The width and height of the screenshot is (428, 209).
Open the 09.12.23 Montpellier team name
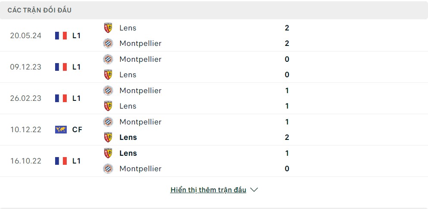click(140, 59)
